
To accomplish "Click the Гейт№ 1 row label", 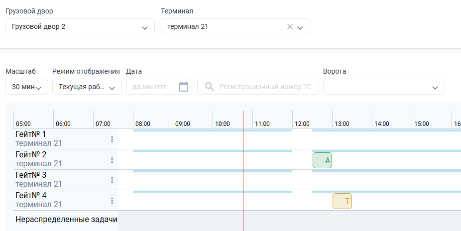I will pos(30,134).
